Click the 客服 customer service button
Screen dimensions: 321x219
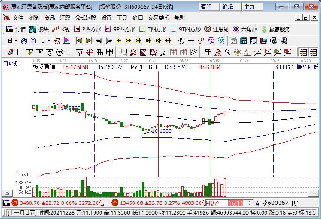coord(209,7)
